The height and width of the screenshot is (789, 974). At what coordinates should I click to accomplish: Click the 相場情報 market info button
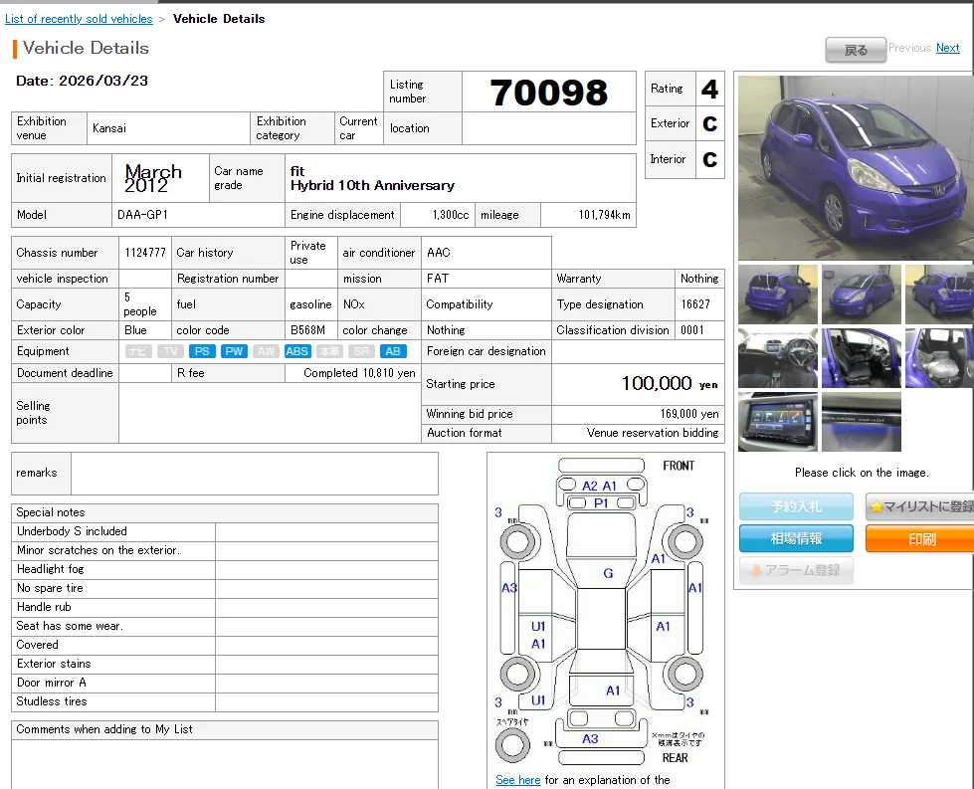796,538
